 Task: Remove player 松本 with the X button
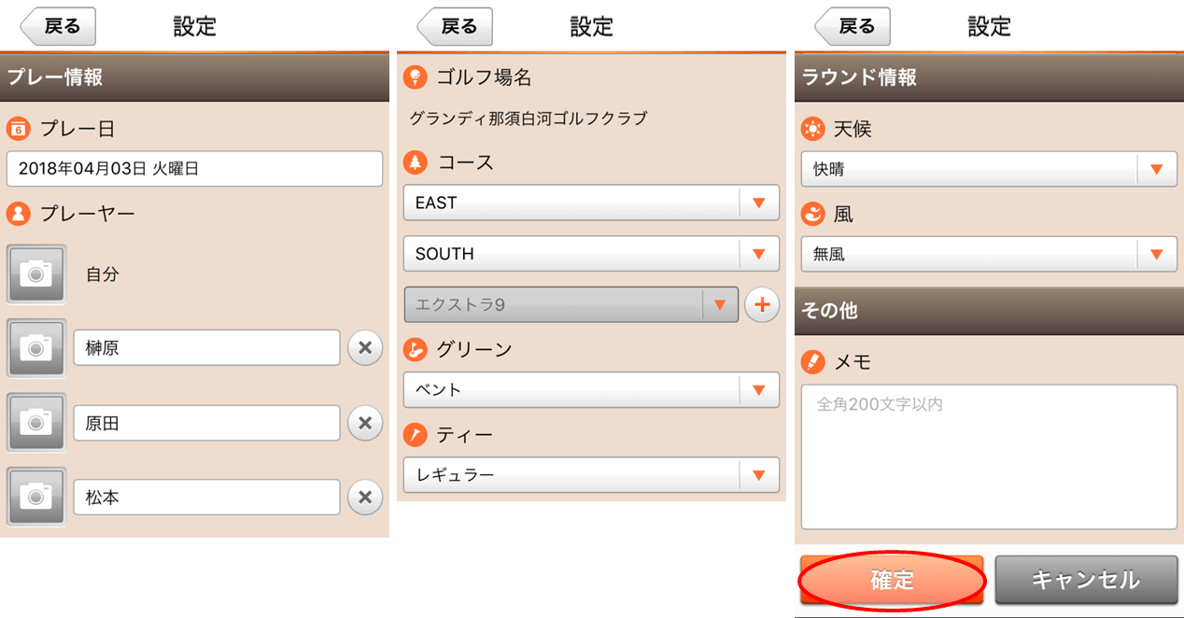pos(365,498)
